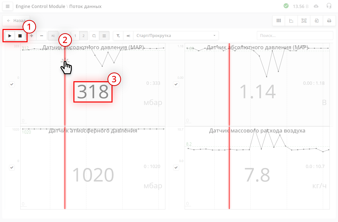Uncheck the MAP mbar sensor checkbox
The width and height of the screenshot is (338, 222).
pyautogui.click(x=12, y=84)
